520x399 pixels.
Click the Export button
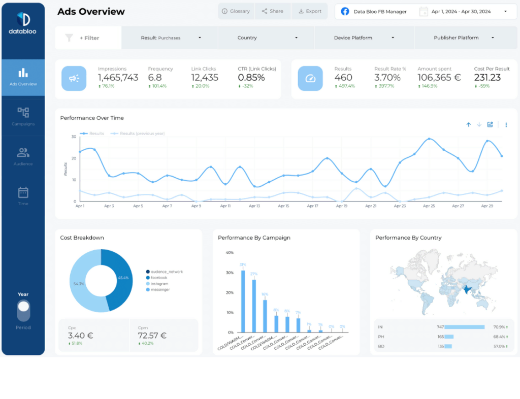(310, 11)
